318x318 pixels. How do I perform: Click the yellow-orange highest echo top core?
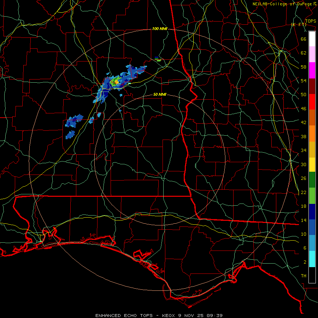(x=116, y=82)
